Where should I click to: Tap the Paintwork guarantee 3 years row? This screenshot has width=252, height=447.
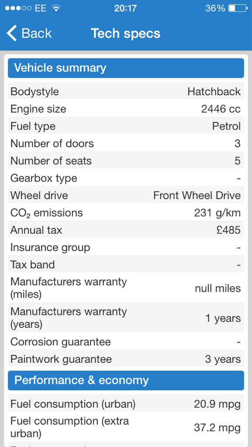click(126, 359)
